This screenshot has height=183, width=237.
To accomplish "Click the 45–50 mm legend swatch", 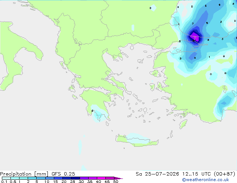I will (110, 178).
